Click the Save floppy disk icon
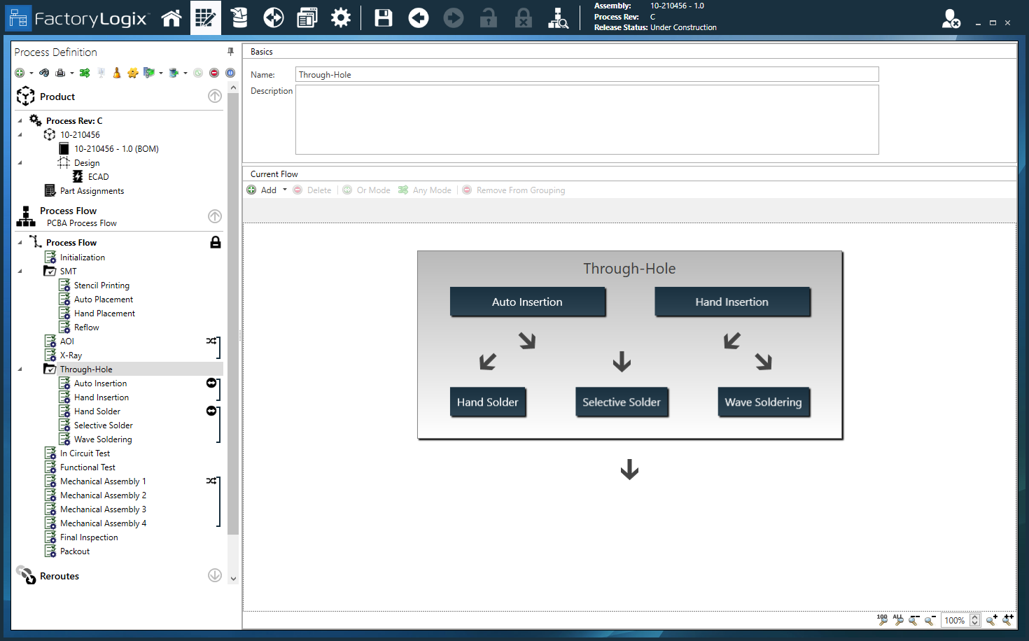 384,18
